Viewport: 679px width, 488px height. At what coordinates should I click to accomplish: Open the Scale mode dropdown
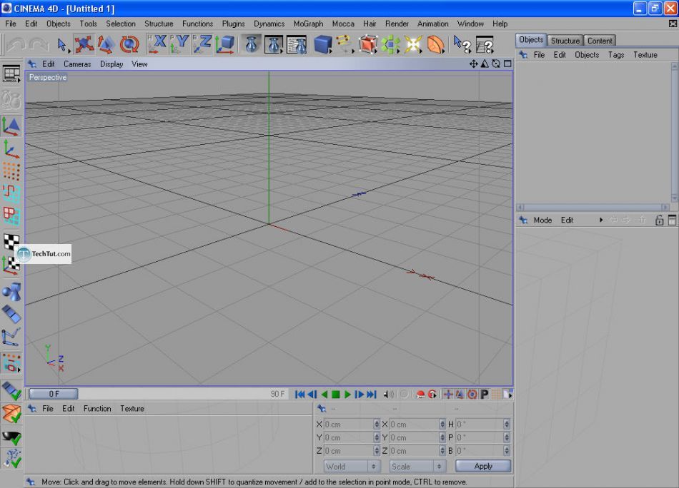tap(417, 467)
